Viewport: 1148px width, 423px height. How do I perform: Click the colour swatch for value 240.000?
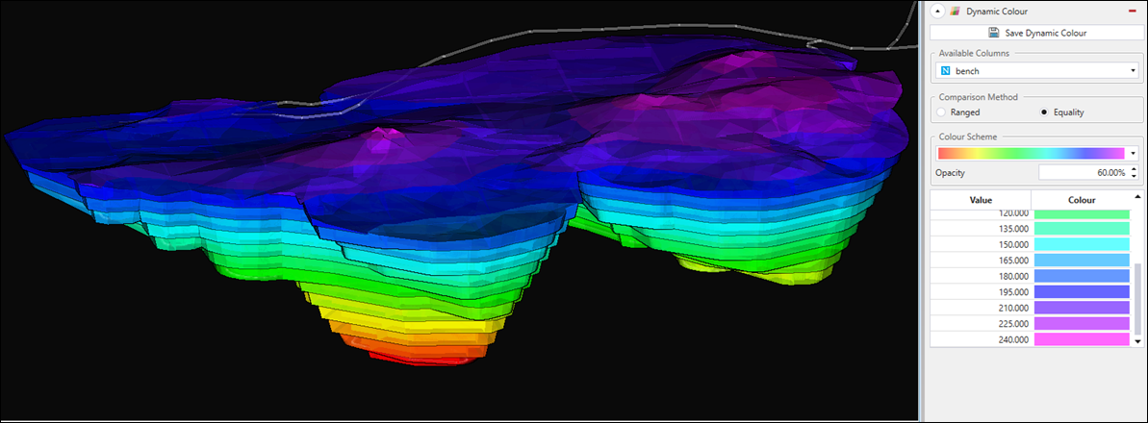tap(1080, 339)
